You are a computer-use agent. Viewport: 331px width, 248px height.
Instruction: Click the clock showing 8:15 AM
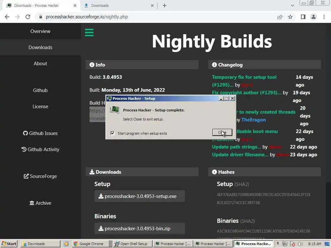[x=315, y=244]
